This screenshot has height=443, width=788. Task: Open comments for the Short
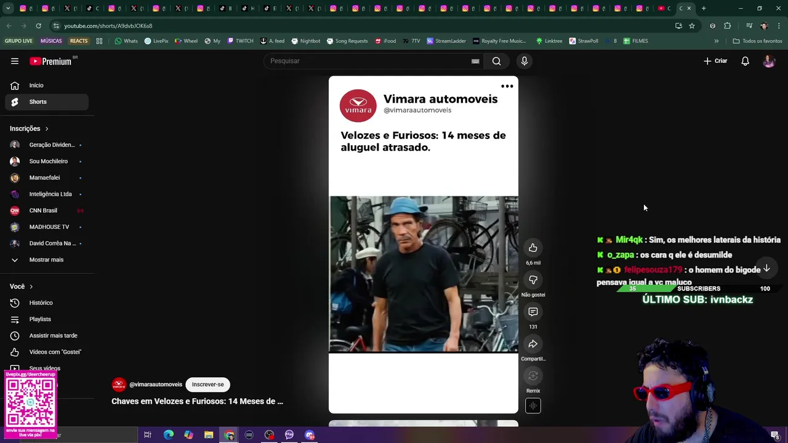click(533, 312)
